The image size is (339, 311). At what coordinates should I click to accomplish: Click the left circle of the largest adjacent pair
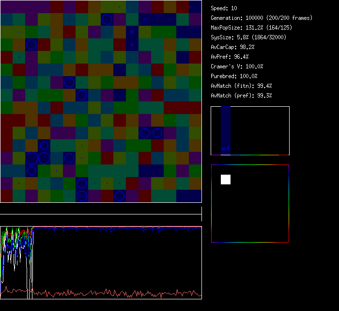tap(31, 158)
